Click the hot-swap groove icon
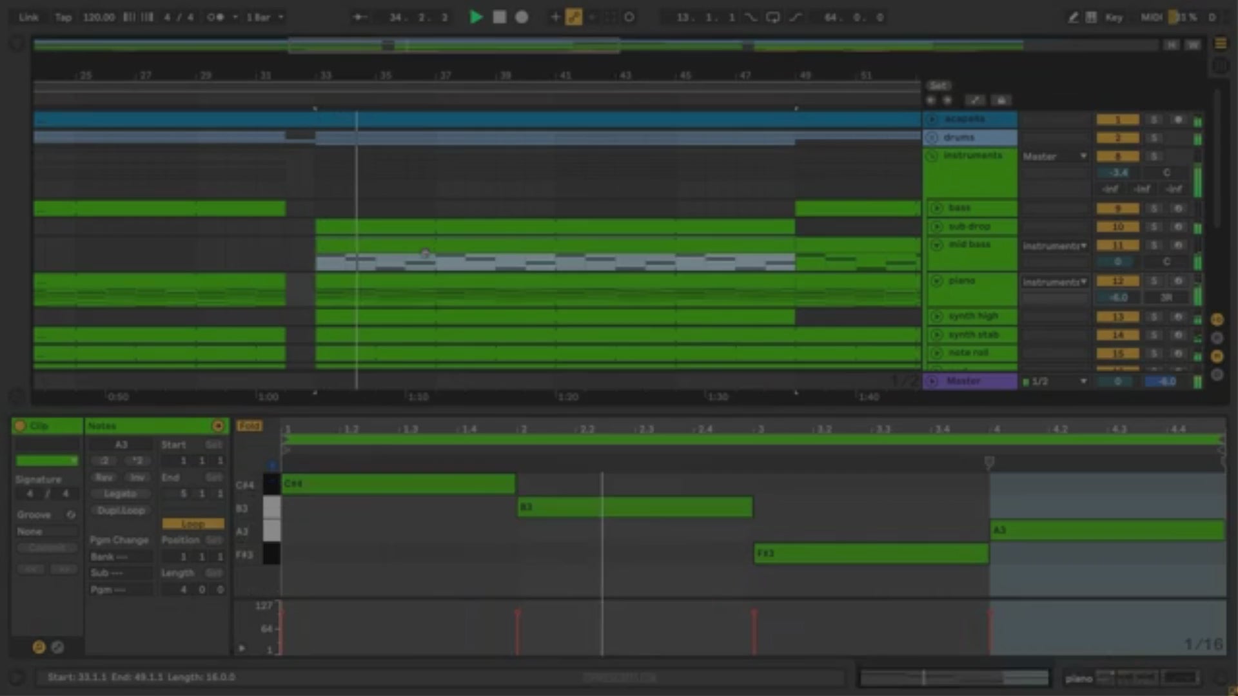The image size is (1238, 696). pos(71,515)
